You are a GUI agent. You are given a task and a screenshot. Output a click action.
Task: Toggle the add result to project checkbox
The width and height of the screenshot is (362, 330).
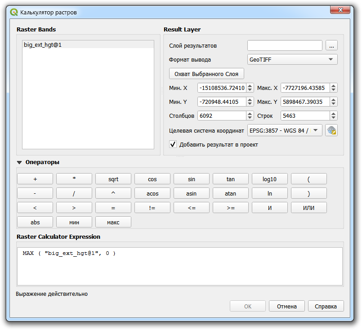coord(173,144)
